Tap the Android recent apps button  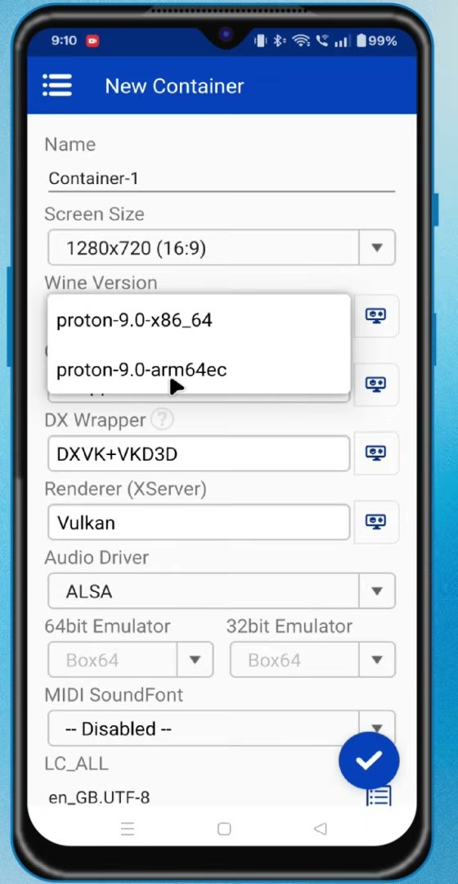click(x=128, y=828)
